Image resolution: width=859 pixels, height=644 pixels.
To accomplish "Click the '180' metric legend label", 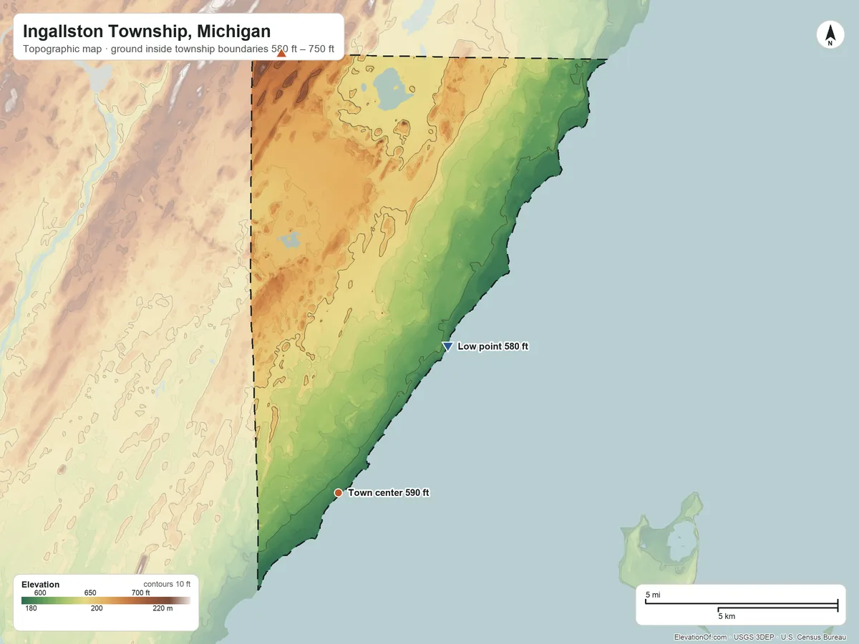I will (31, 609).
